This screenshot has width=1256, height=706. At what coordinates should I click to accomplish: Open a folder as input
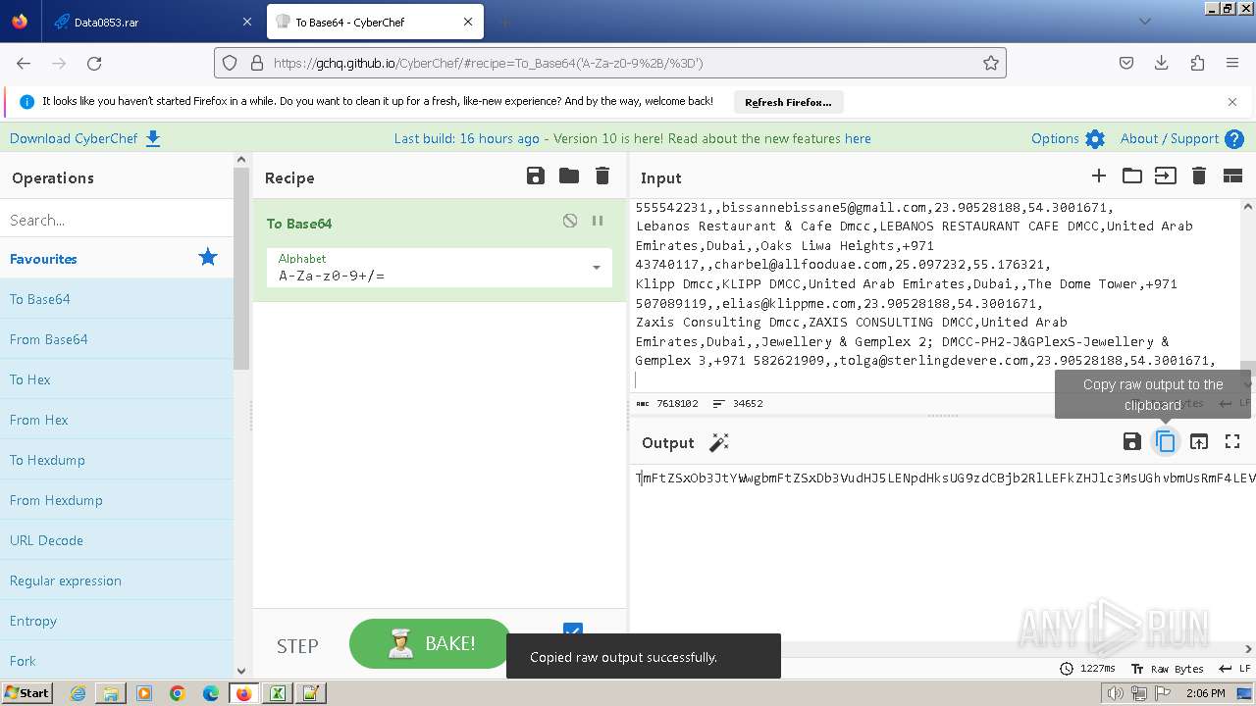click(x=1132, y=176)
